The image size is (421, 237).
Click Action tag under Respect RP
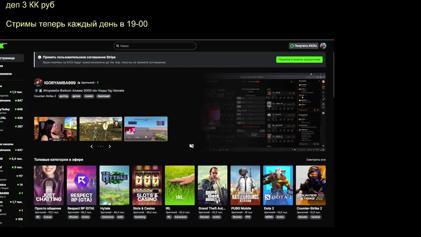[86, 217]
